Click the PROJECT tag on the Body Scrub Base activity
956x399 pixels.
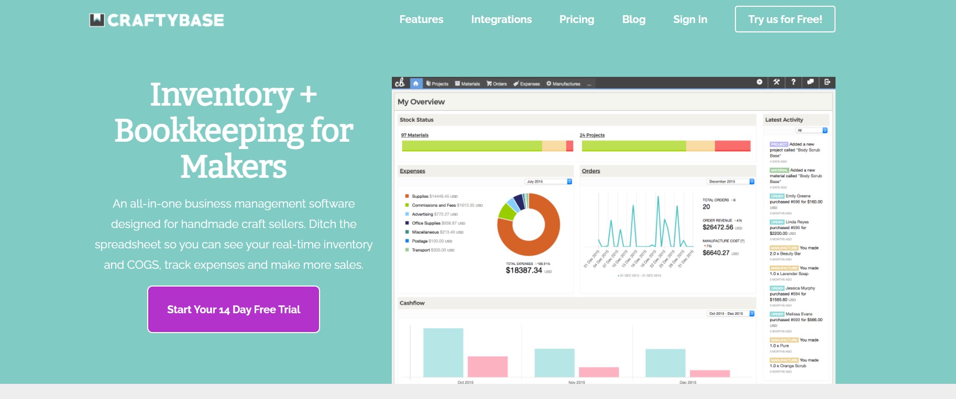(x=779, y=144)
